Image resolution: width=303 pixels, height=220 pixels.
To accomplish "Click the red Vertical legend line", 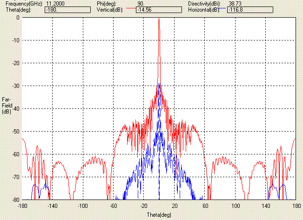I will pos(129,9).
